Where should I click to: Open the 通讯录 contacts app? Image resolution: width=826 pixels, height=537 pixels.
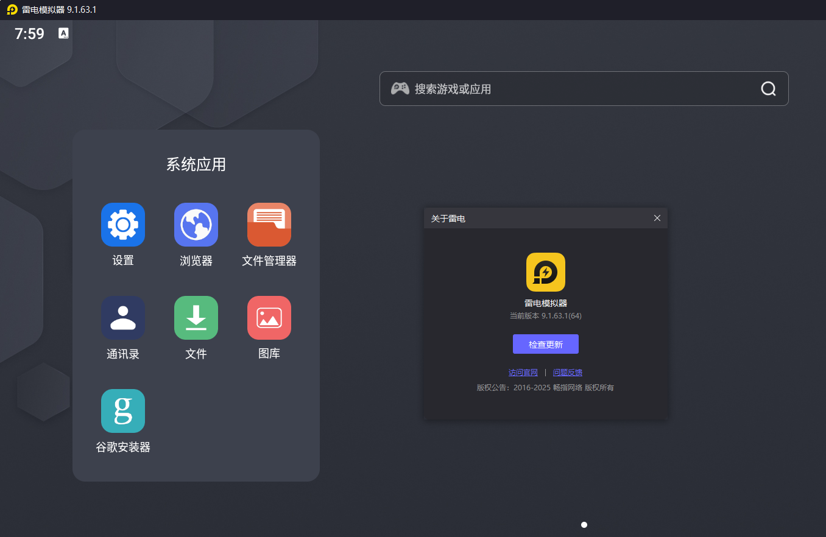(122, 318)
